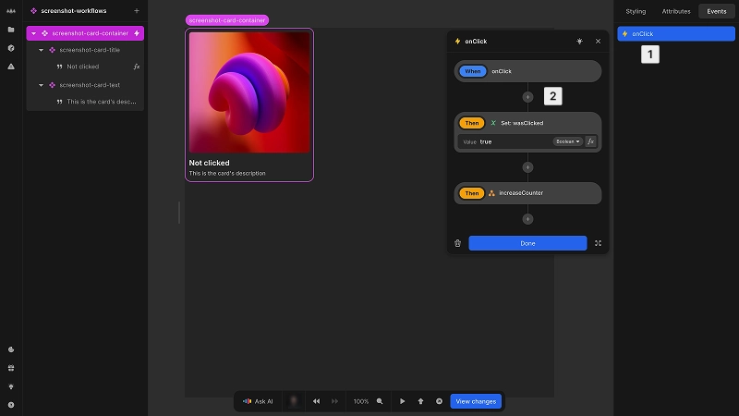Image resolution: width=739 pixels, height=416 pixels.
Task: Click the When onClick trigger block
Action: click(x=527, y=71)
